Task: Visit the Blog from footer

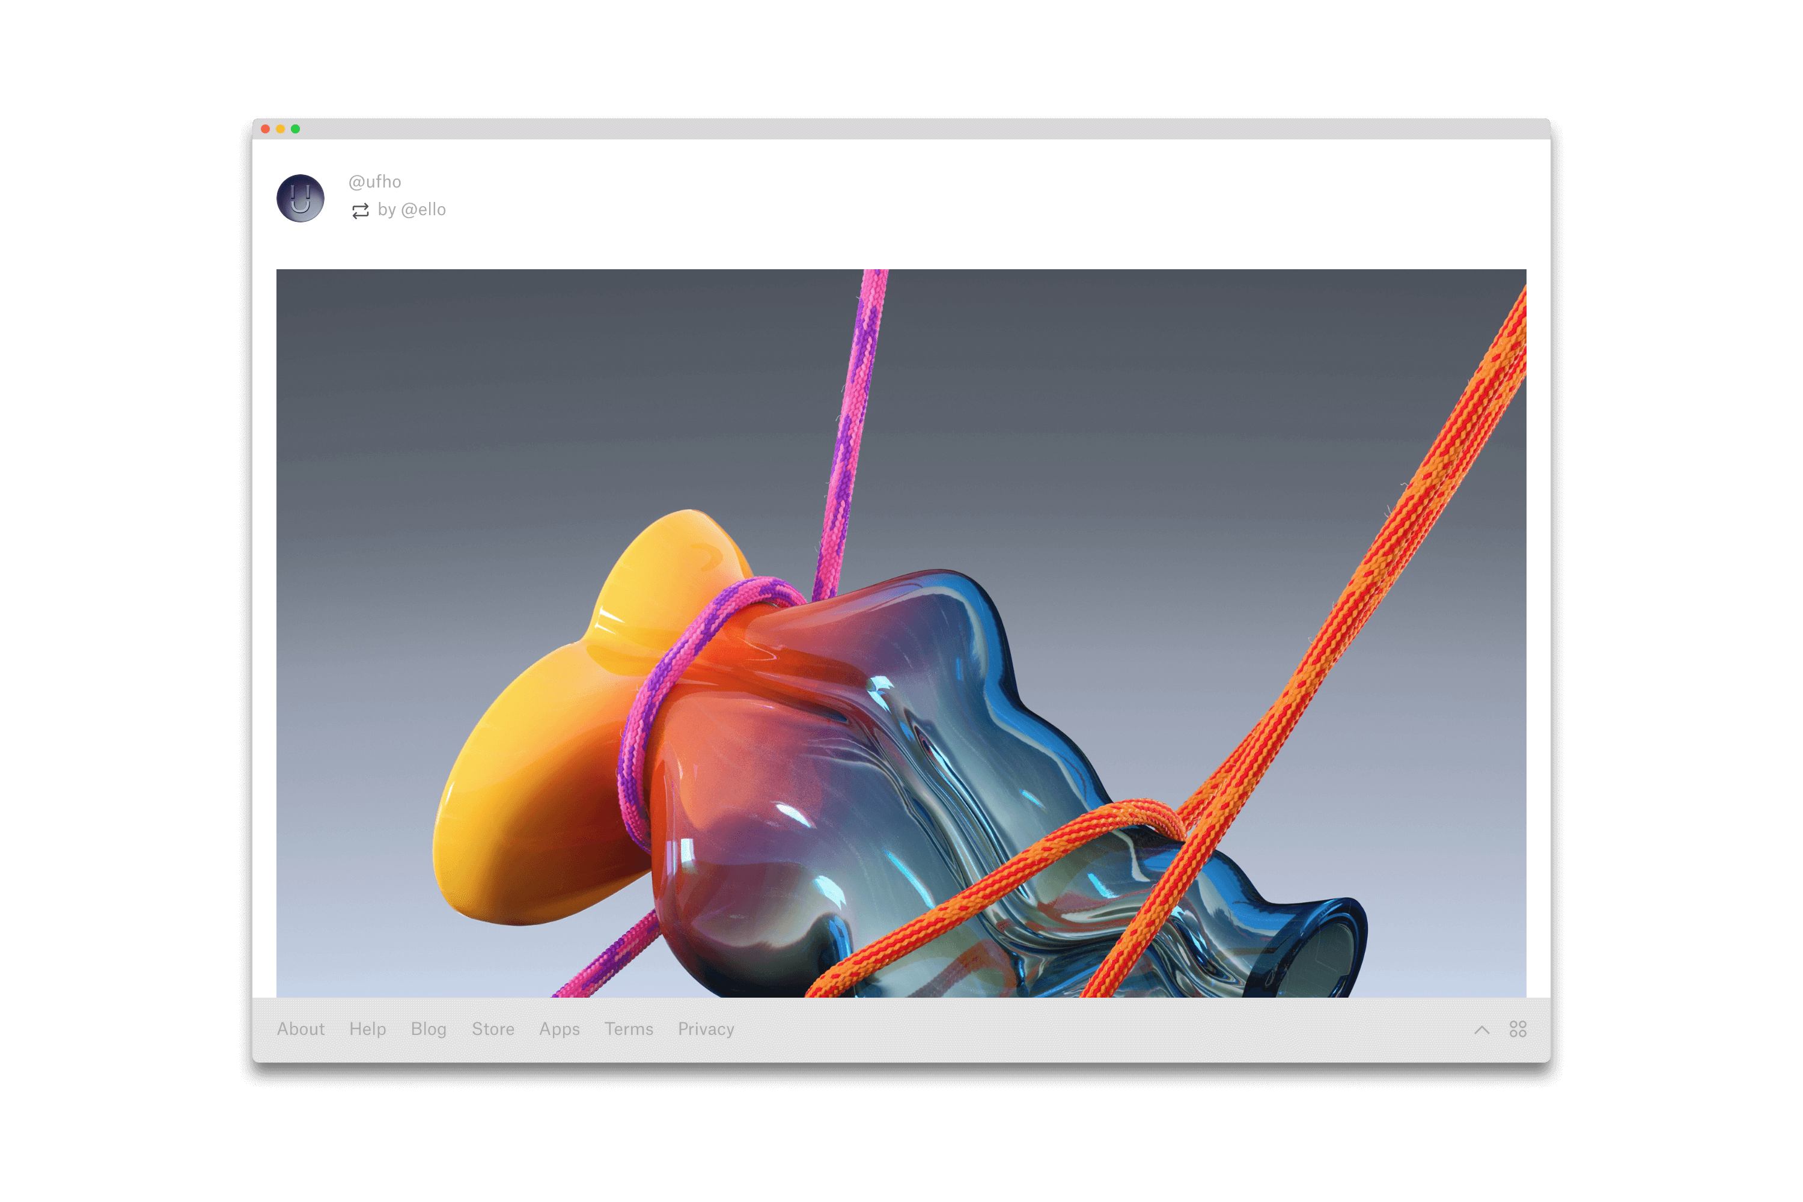Action: tap(429, 1029)
